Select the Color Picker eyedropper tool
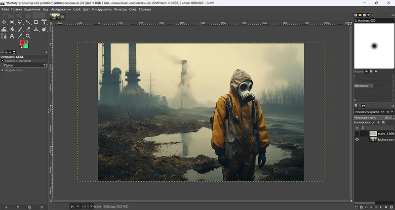Viewport: 395px width, 210px height. coord(20,36)
